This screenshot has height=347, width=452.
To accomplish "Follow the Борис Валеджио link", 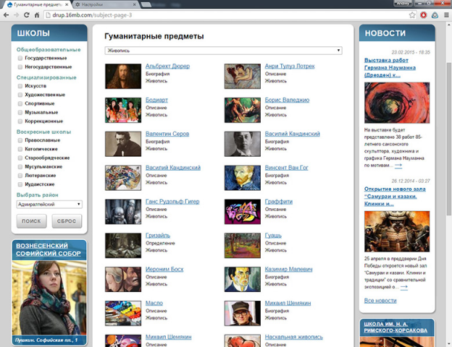I will (287, 100).
